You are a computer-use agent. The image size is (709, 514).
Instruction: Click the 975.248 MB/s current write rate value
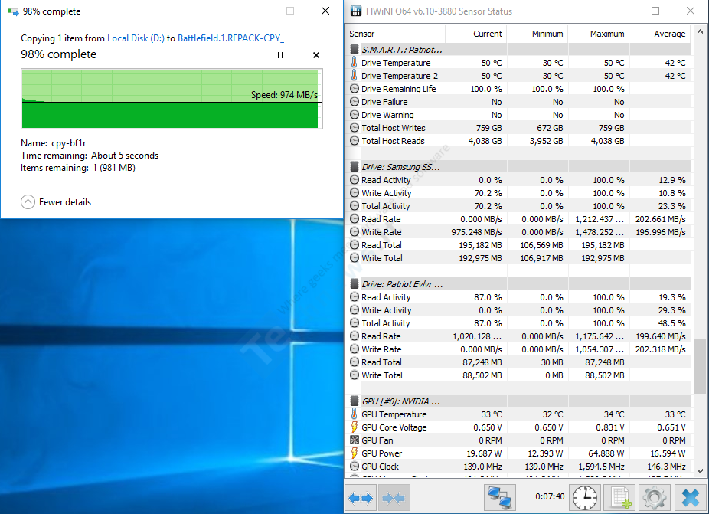pos(476,231)
